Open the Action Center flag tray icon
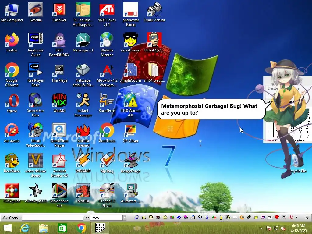This screenshot has width=312, height=234. pyautogui.click(x=269, y=229)
